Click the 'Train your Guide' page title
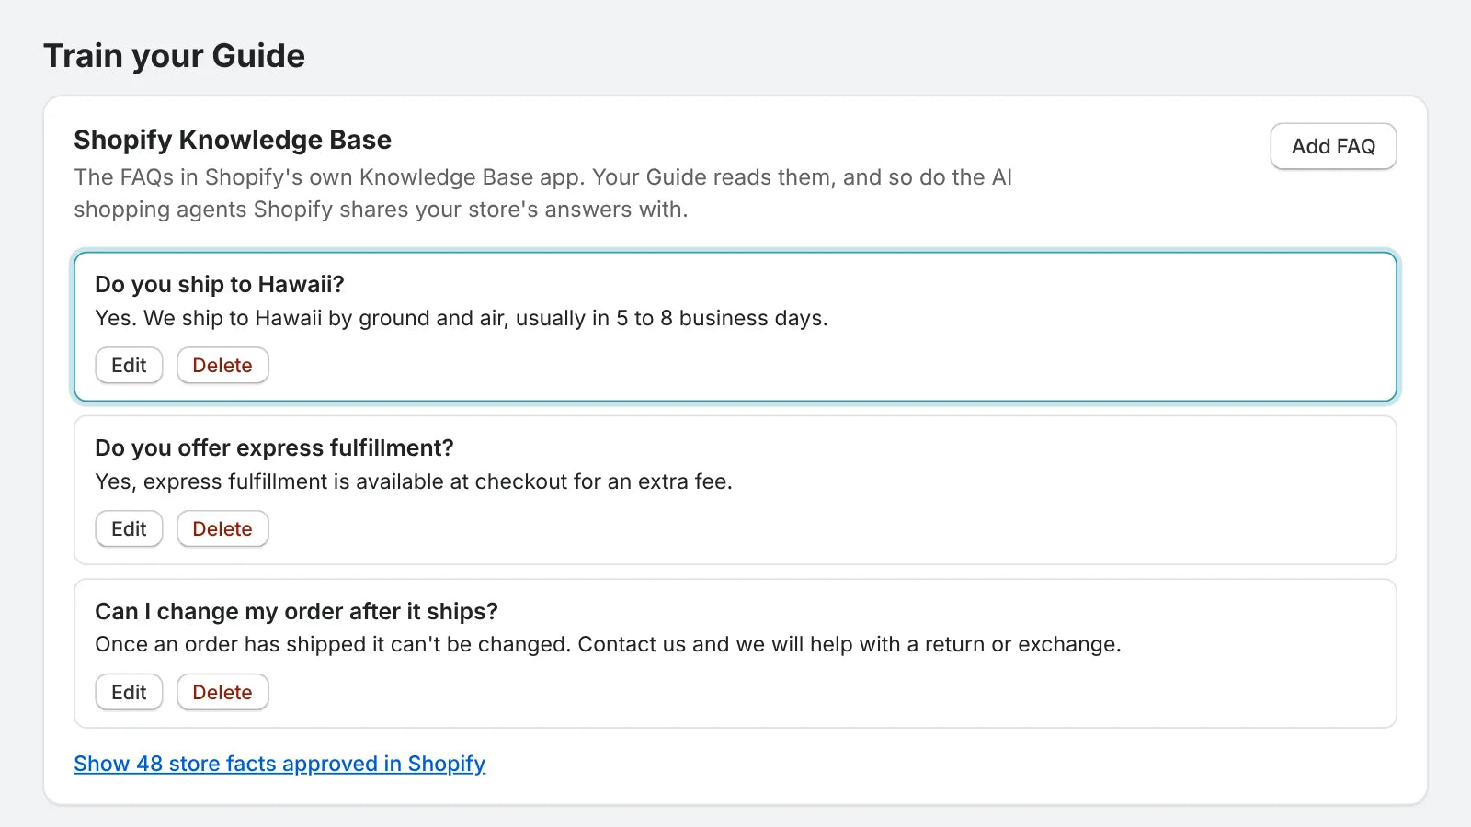The image size is (1471, 827). pyautogui.click(x=175, y=56)
